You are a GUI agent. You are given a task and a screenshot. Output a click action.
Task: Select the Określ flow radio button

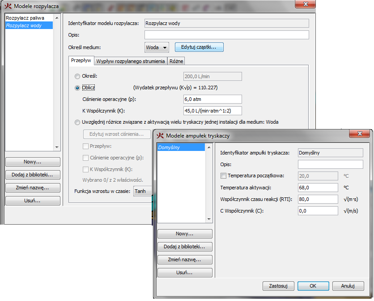[x=77, y=76]
